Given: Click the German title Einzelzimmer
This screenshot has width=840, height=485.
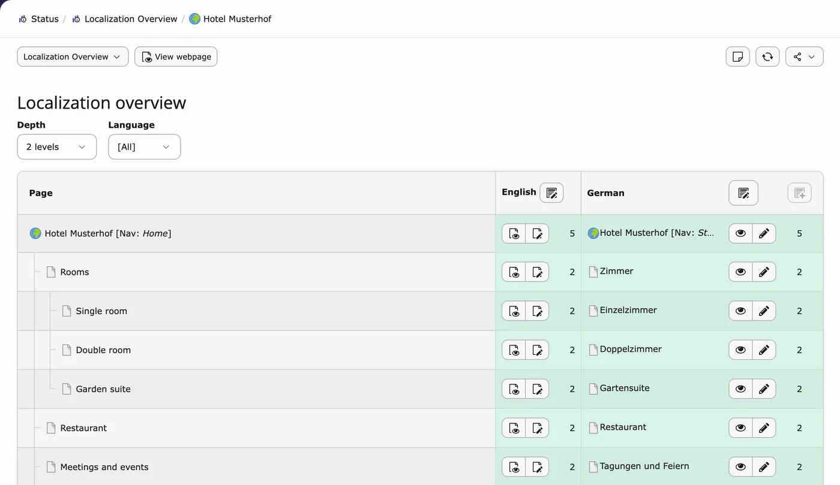Looking at the screenshot, I should (x=628, y=311).
